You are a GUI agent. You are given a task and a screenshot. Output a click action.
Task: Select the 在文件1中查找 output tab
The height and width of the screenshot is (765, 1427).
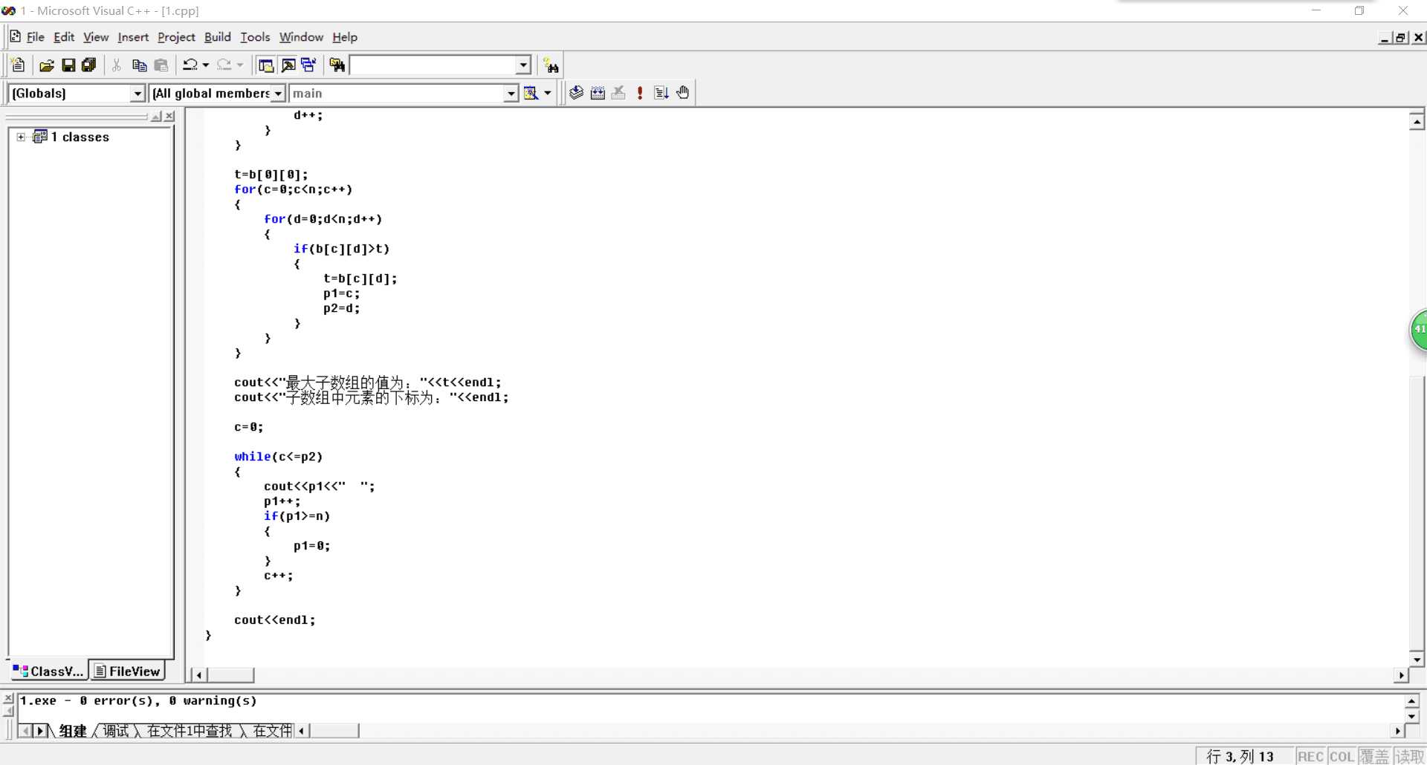point(190,731)
